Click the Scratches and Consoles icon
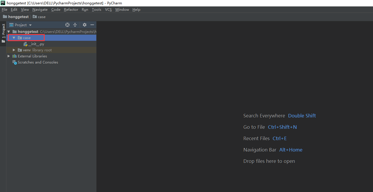Image resolution: width=373 pixels, height=192 pixels. click(x=15, y=62)
